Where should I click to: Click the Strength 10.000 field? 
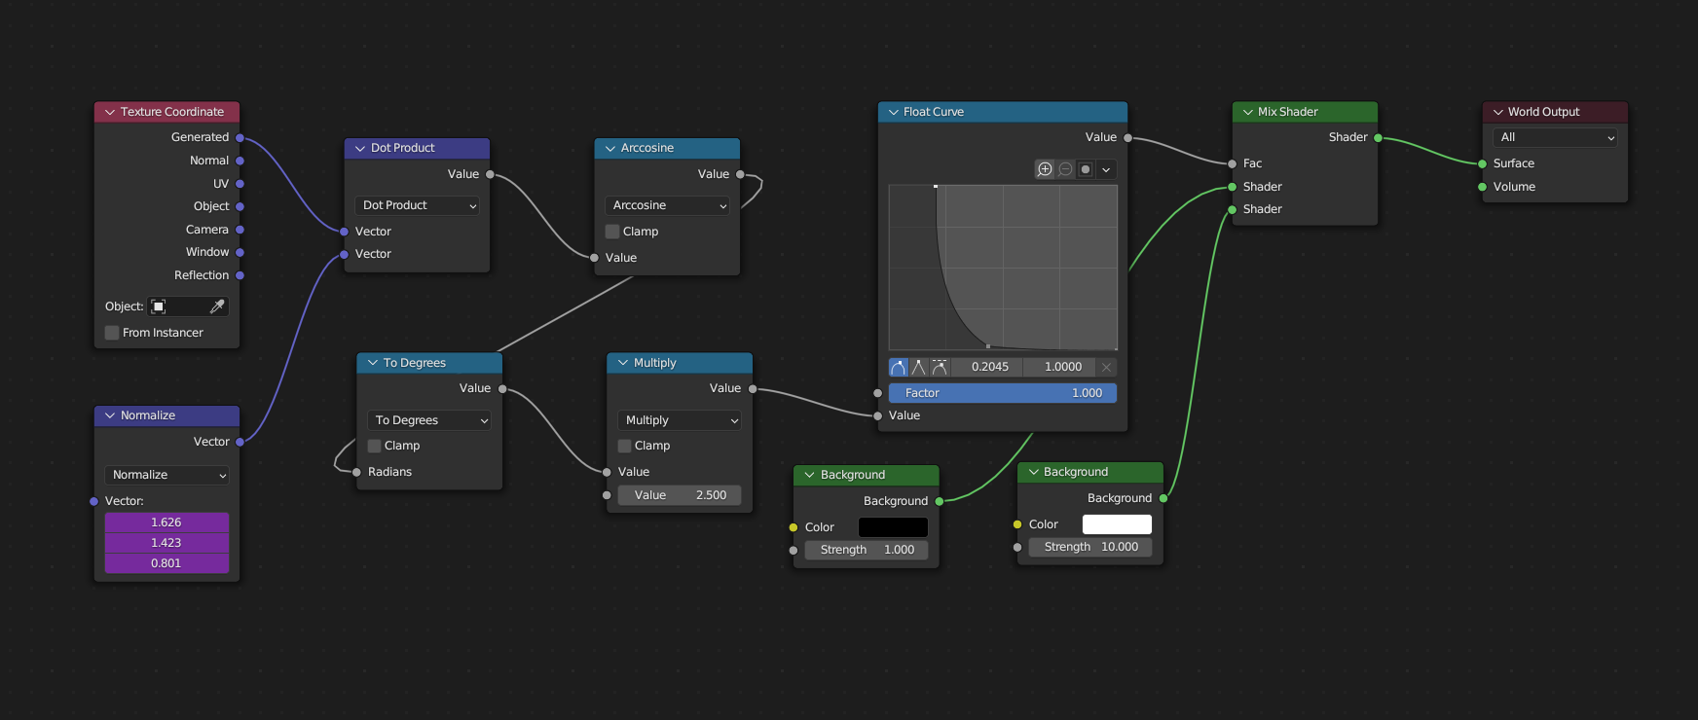pos(1090,547)
